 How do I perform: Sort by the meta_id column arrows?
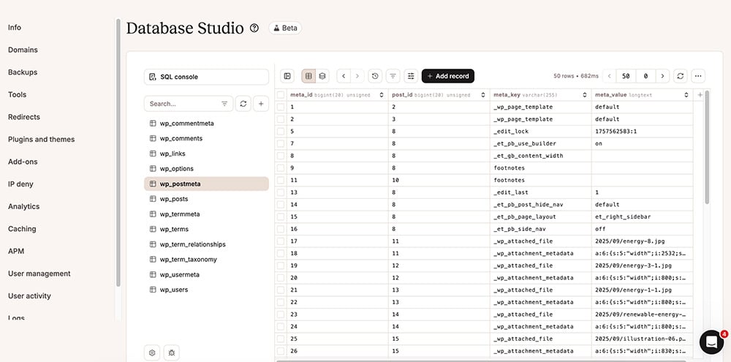click(382, 94)
